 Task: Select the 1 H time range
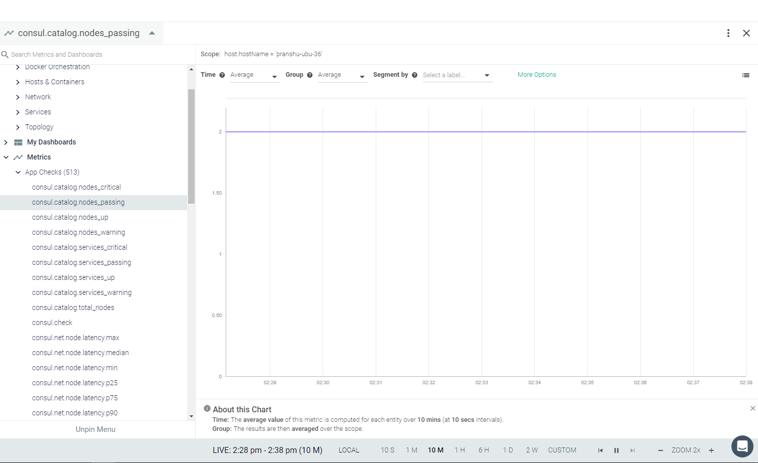click(x=460, y=450)
